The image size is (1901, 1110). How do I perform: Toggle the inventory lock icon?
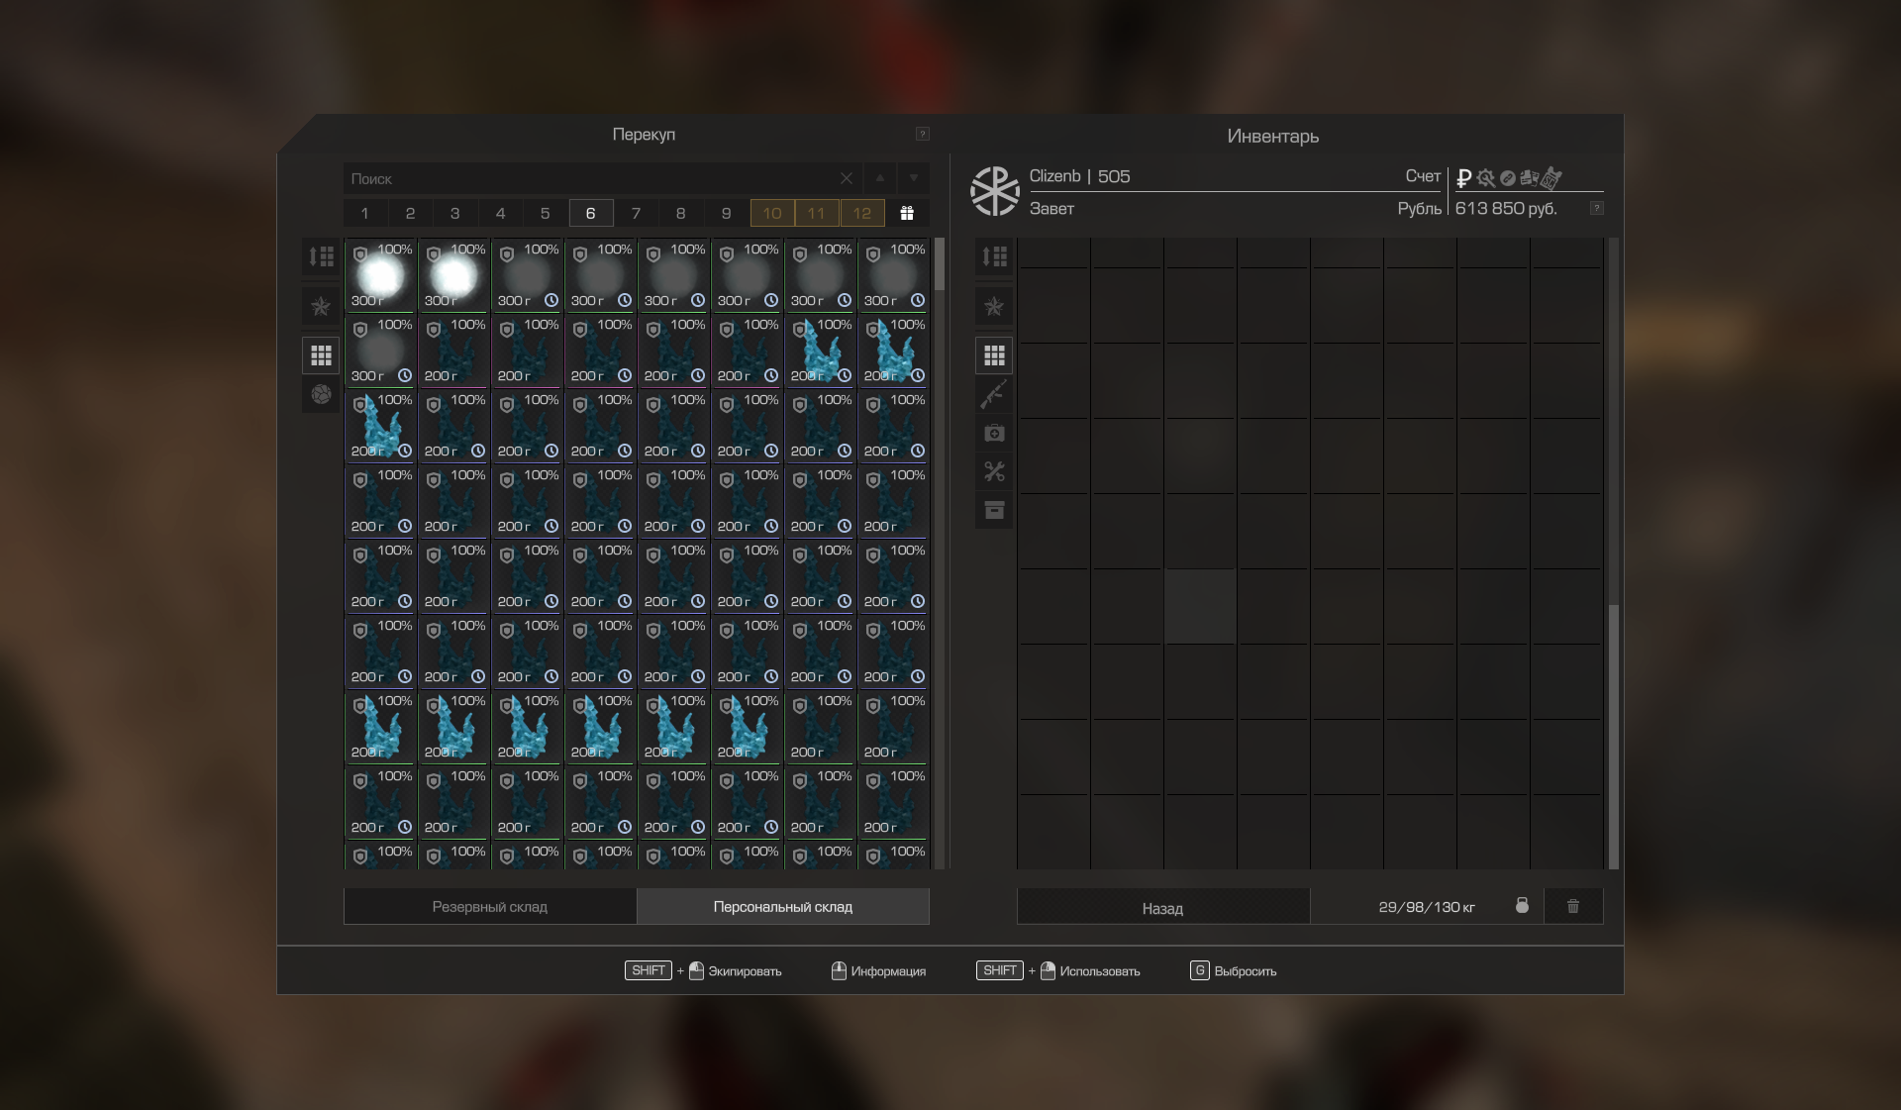point(1522,906)
